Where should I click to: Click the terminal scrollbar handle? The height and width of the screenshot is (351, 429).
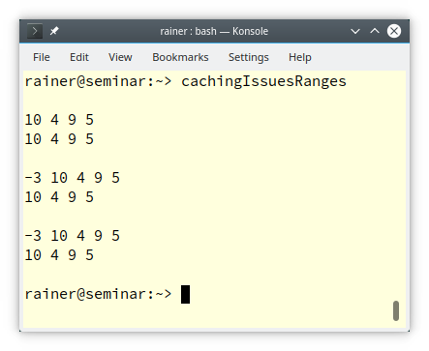click(x=396, y=310)
